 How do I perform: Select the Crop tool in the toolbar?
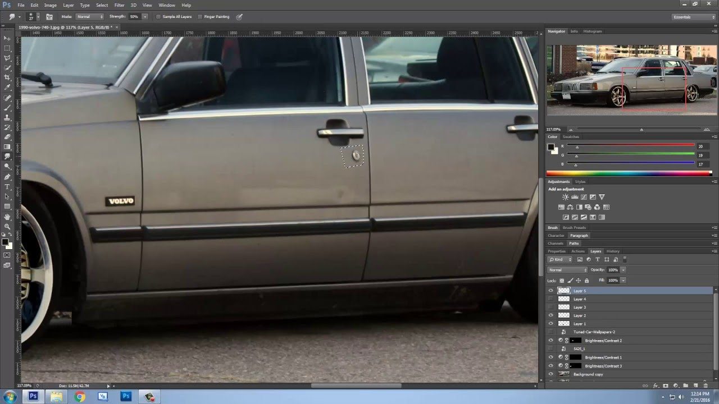point(7,77)
